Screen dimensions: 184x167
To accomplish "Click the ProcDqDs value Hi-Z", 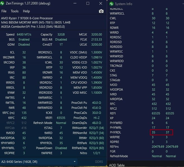I will 96,118.
